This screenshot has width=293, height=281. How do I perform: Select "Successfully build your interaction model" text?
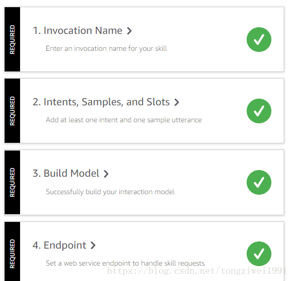[110, 192]
